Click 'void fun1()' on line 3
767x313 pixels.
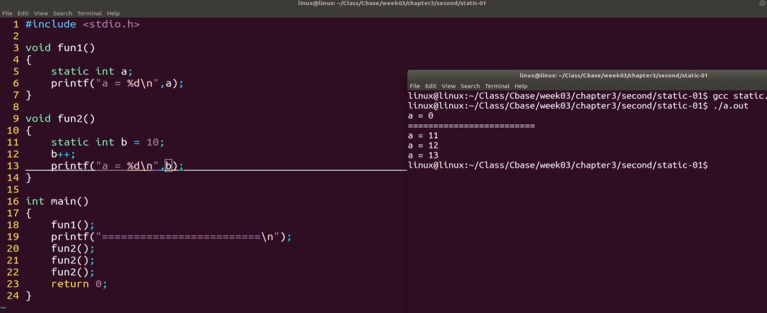60,48
